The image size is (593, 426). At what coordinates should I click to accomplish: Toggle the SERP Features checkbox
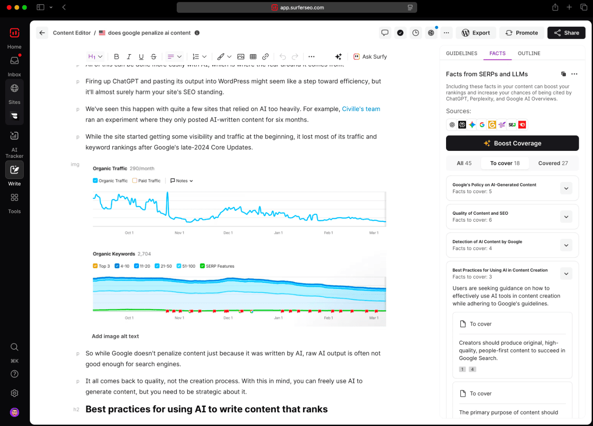tap(203, 266)
